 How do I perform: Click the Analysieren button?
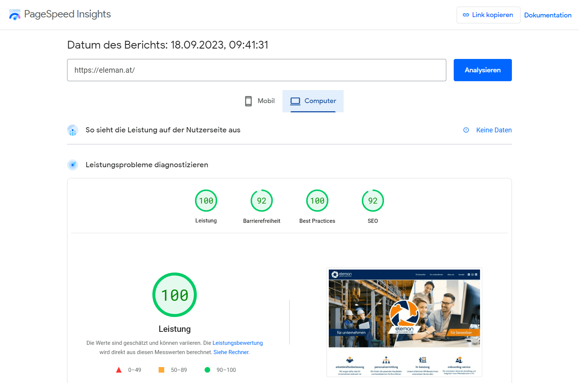483,70
